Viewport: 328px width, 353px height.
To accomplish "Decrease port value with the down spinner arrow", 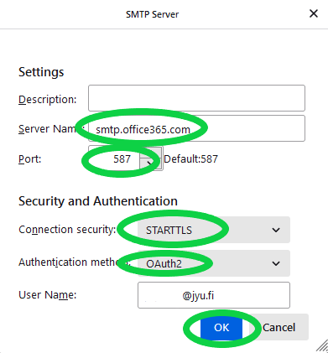I will pos(151,164).
